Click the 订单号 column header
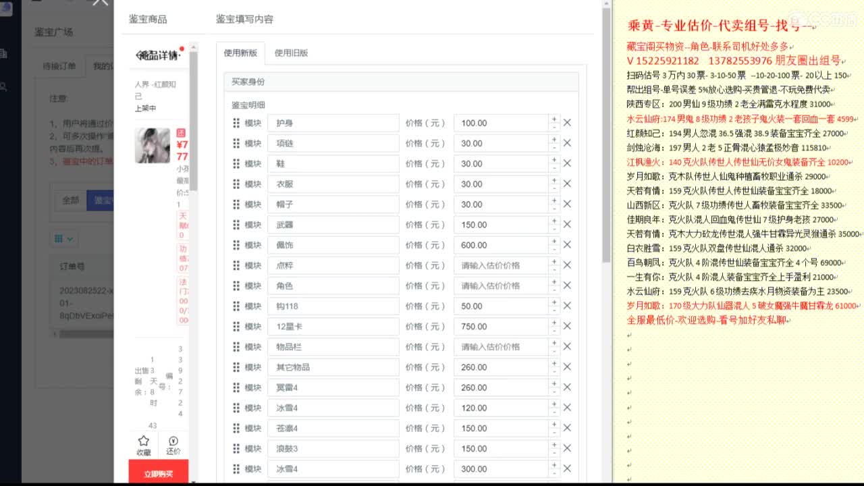Screen dimensions: 864x486 (72, 267)
